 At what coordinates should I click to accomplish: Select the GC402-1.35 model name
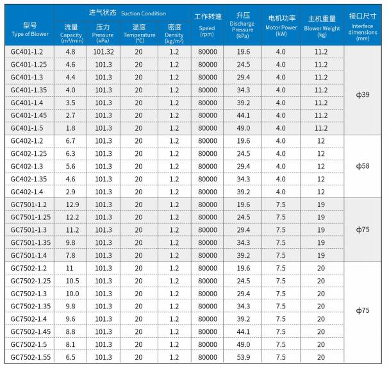[x=29, y=179]
